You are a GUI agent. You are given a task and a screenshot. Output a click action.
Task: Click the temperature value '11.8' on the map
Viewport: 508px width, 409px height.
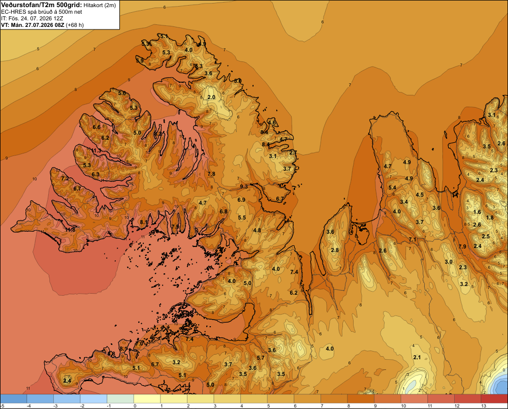70,230
